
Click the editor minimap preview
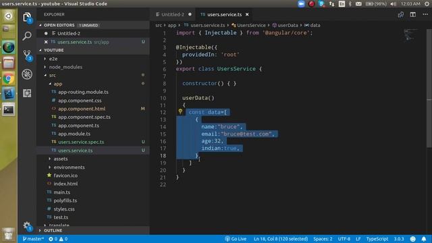pos(410,34)
